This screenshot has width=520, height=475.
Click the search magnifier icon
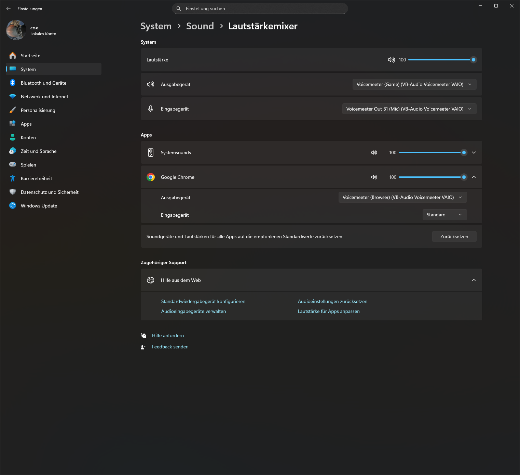pos(179,9)
